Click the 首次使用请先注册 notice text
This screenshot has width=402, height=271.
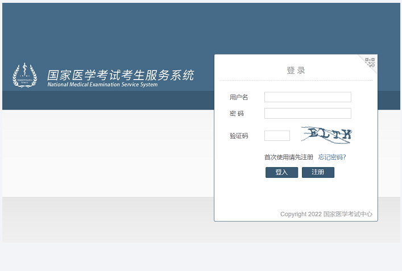coord(289,157)
